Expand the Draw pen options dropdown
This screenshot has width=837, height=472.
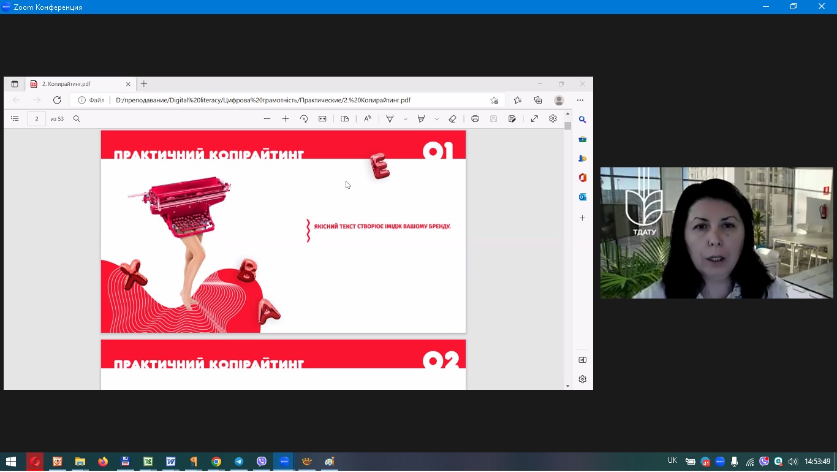coord(405,119)
